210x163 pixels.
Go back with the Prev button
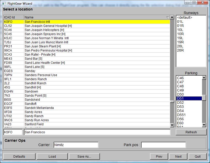click(x=159, y=156)
